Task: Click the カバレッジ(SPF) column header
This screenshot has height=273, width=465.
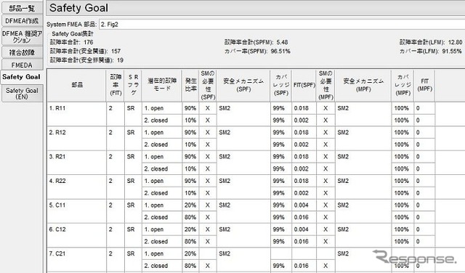Action: (x=281, y=85)
